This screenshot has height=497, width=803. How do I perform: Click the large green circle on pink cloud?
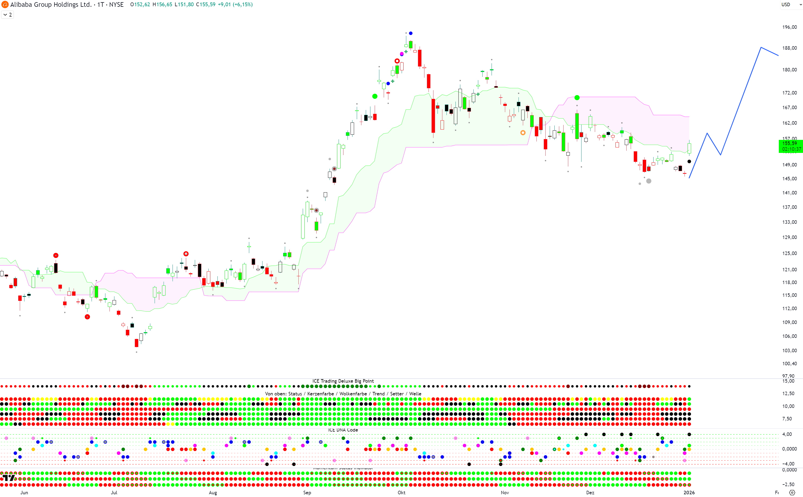[577, 97]
